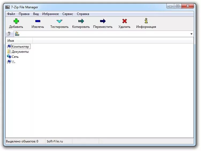Select the Тестировать checkmark icon
This screenshot has width=201, height=151.
[59, 21]
